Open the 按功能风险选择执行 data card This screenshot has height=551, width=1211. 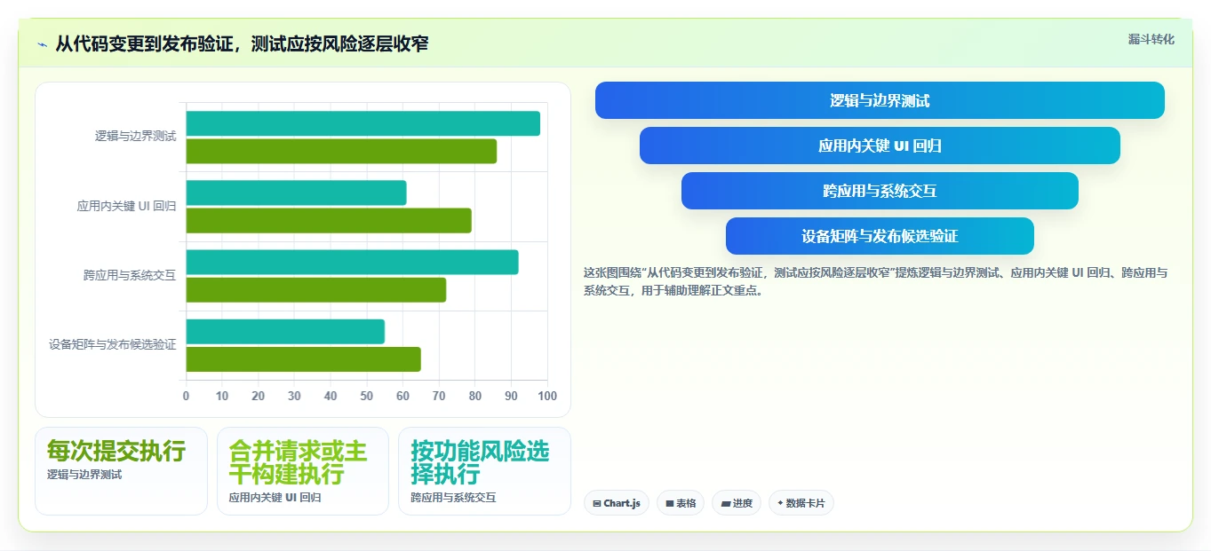point(484,471)
